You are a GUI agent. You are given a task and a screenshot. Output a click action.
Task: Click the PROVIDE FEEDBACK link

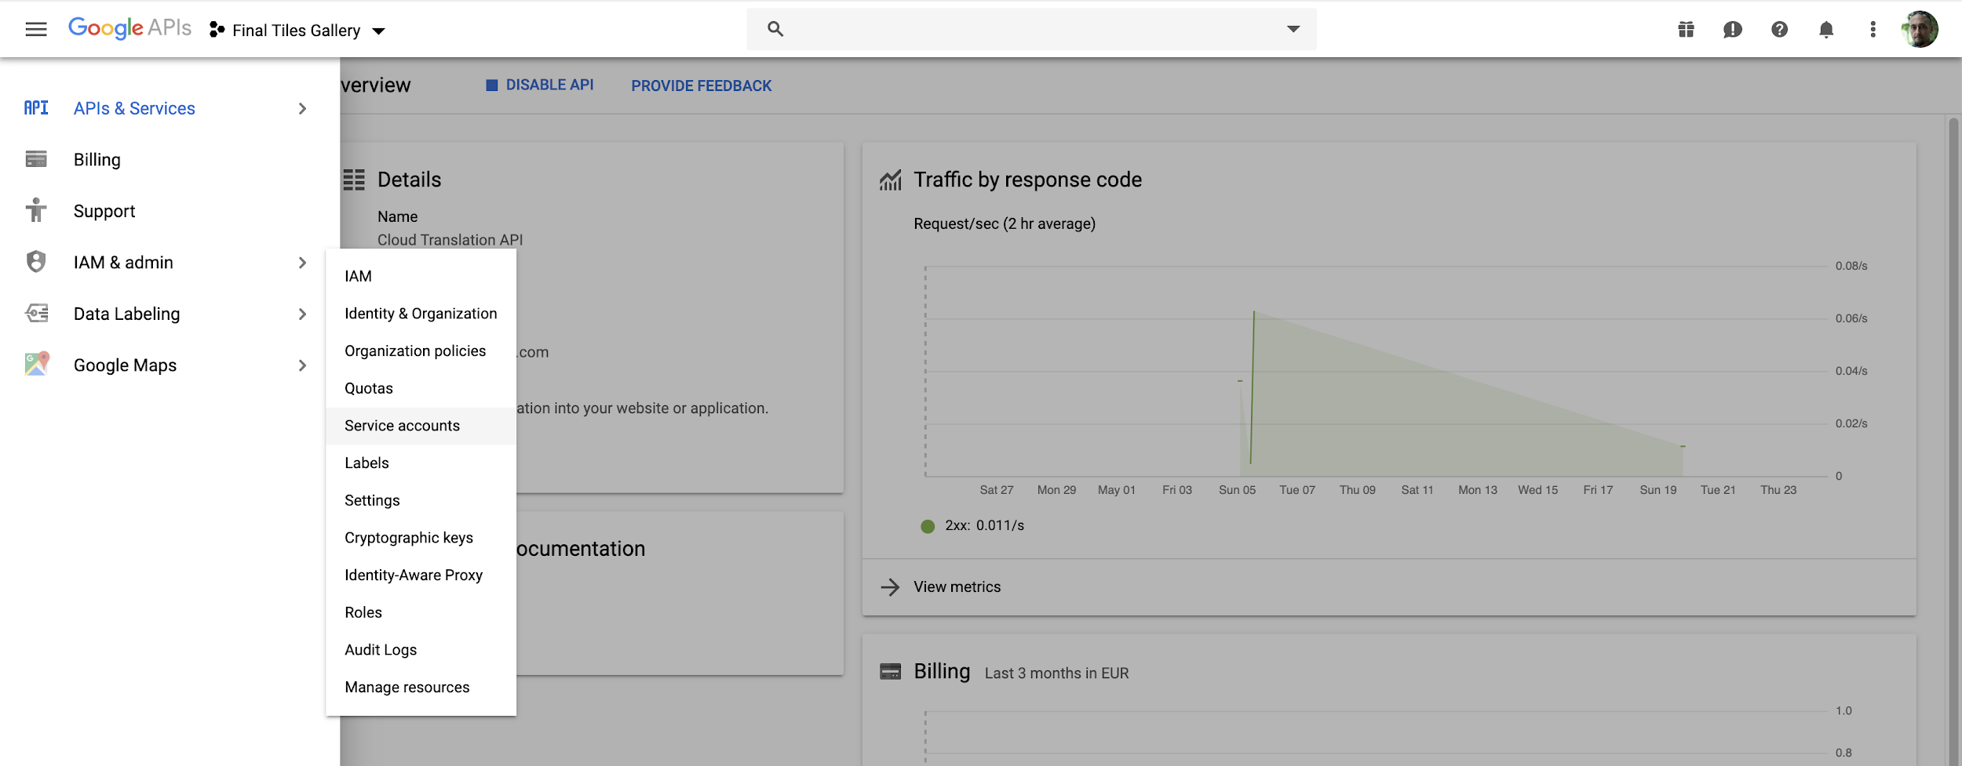point(701,86)
